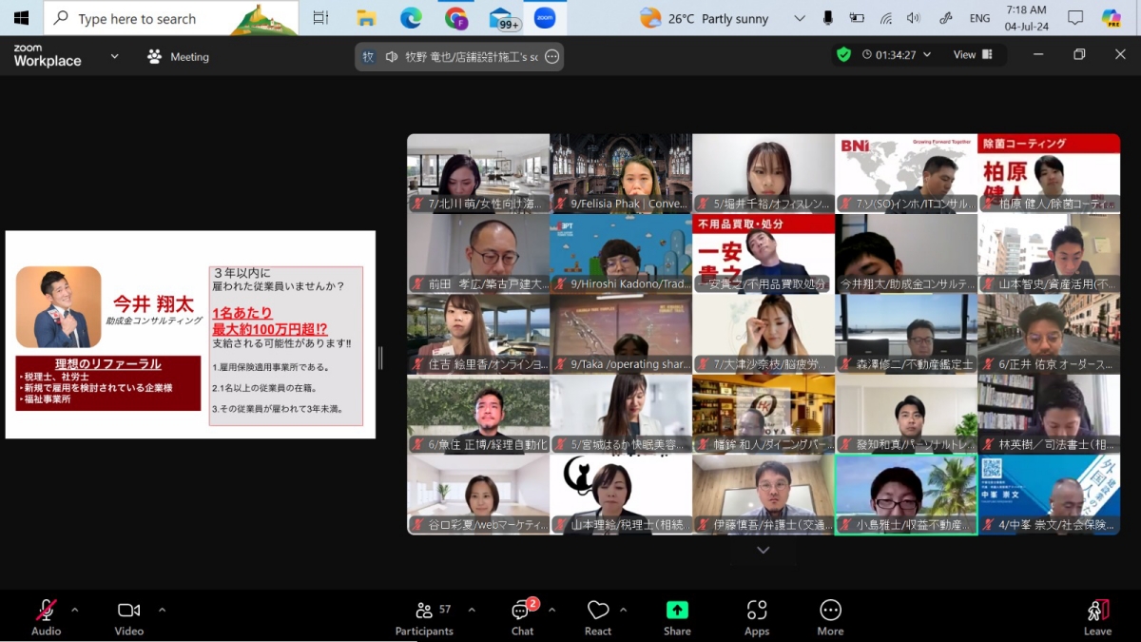Open the More options icon

830,616
